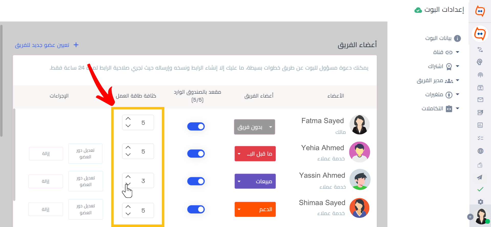Screen dimensions: 491x227
Task: Click إزالة button for Yehia Ahmed
Action: click(46, 154)
